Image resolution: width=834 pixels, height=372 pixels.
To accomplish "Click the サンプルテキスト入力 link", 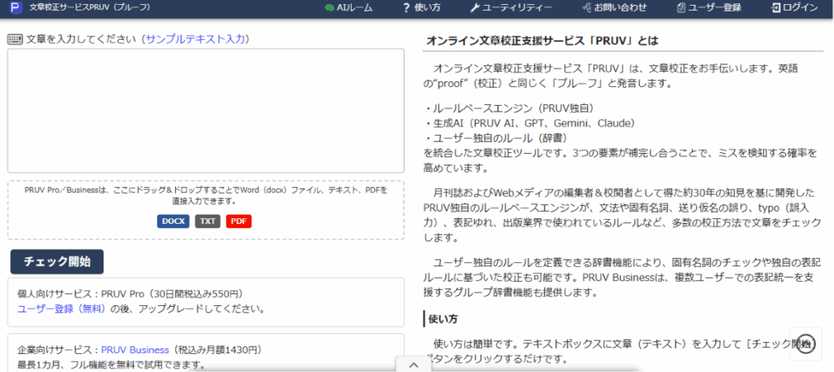I will pyautogui.click(x=196, y=39).
